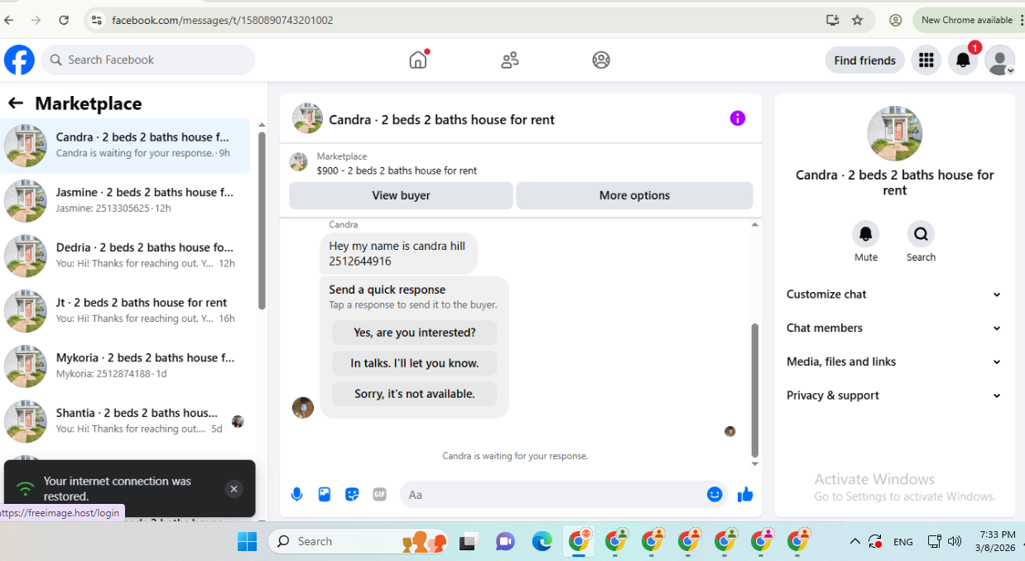Mute the conversation with bell icon
The width and height of the screenshot is (1025, 561).
coord(866,234)
